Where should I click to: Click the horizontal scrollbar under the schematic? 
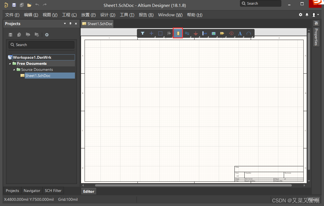click(193, 185)
